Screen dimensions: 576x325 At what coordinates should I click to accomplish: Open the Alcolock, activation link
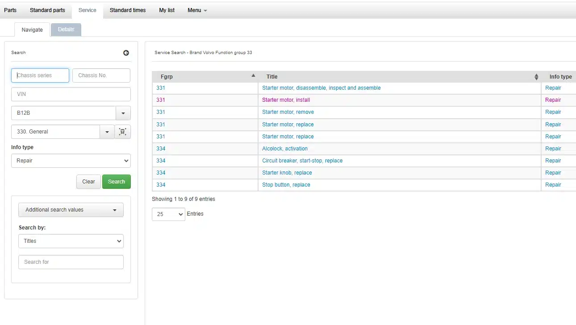click(x=285, y=149)
